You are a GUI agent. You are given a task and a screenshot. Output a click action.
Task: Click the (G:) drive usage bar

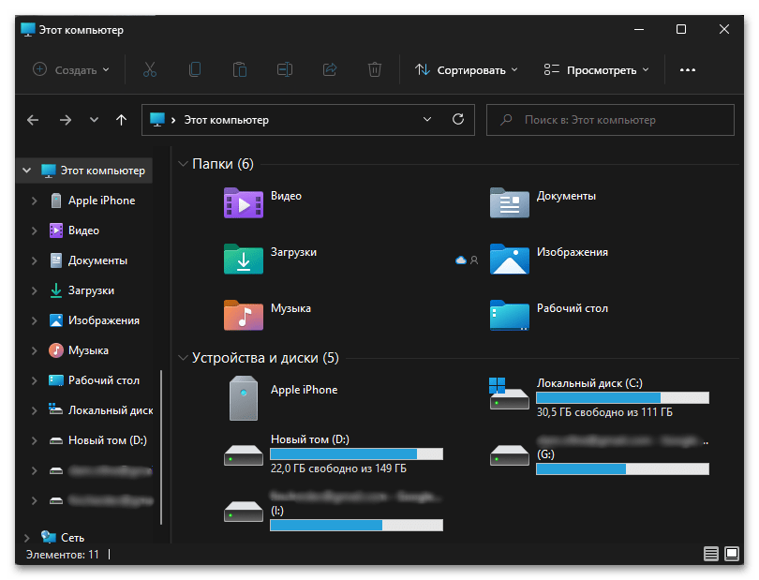point(622,468)
